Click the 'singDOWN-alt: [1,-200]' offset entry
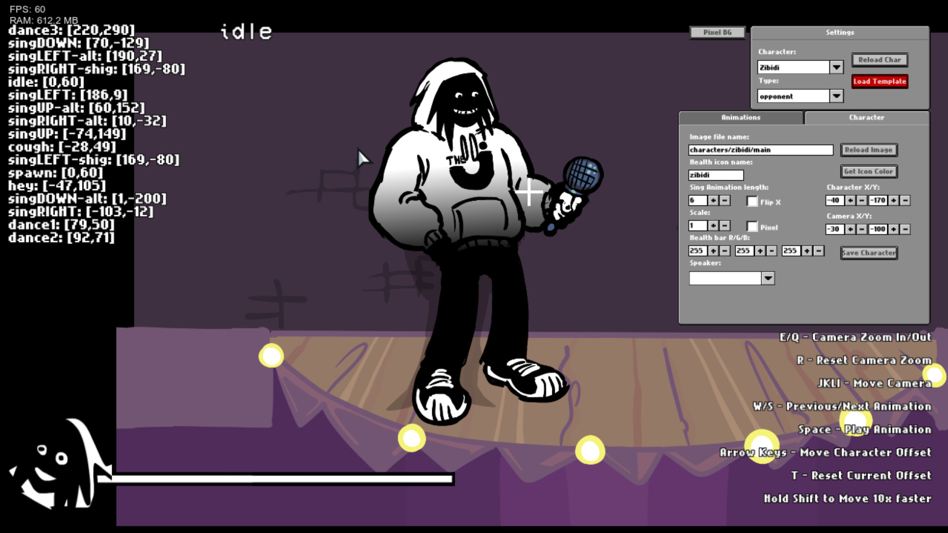The width and height of the screenshot is (948, 533). (87, 198)
